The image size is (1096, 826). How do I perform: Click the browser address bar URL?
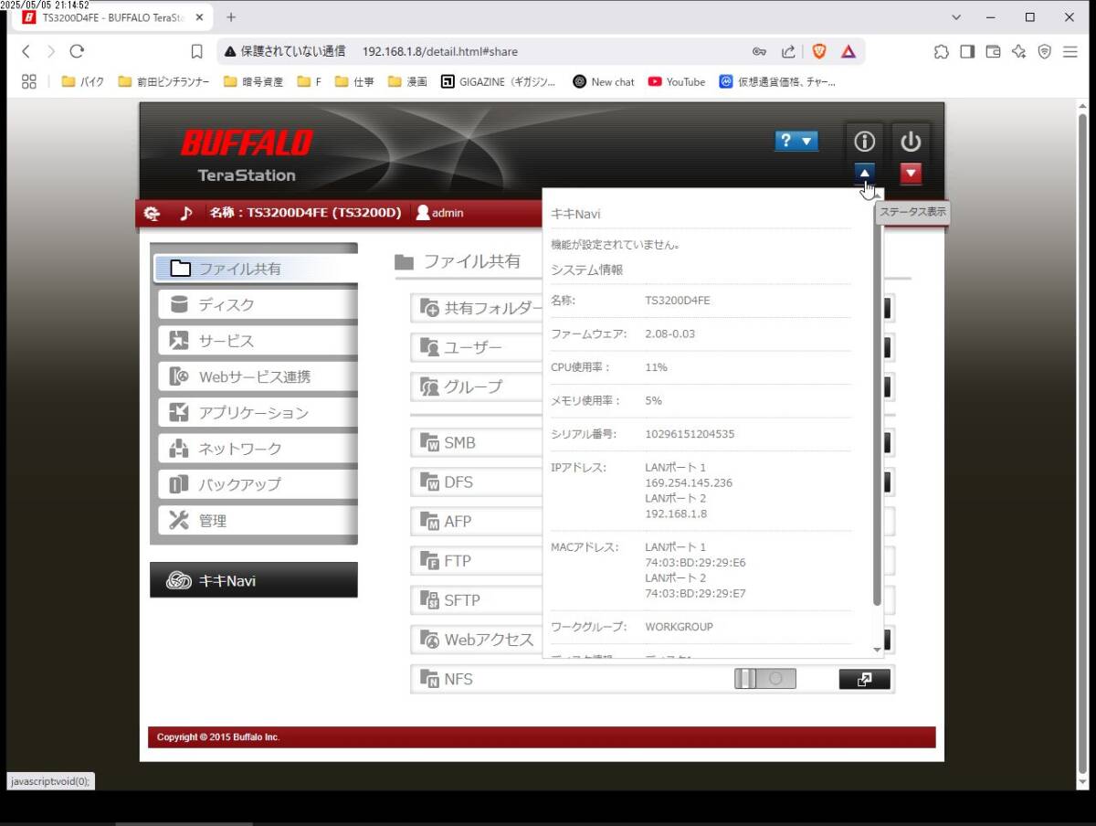click(439, 52)
